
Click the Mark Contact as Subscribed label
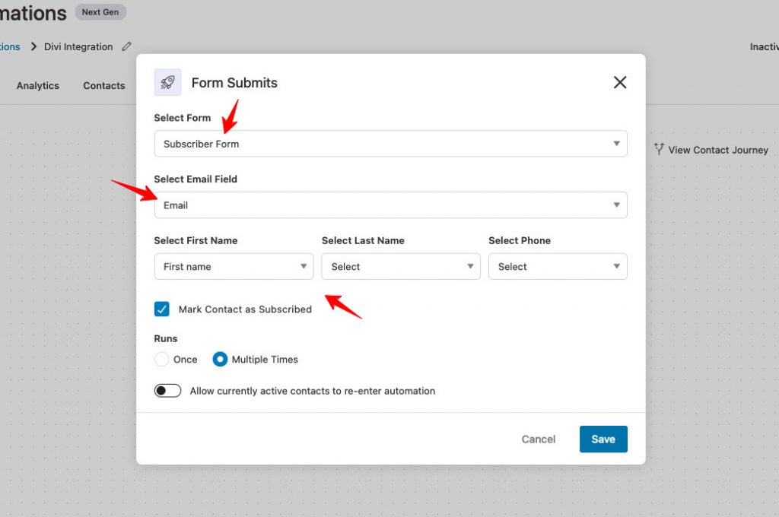pos(245,309)
